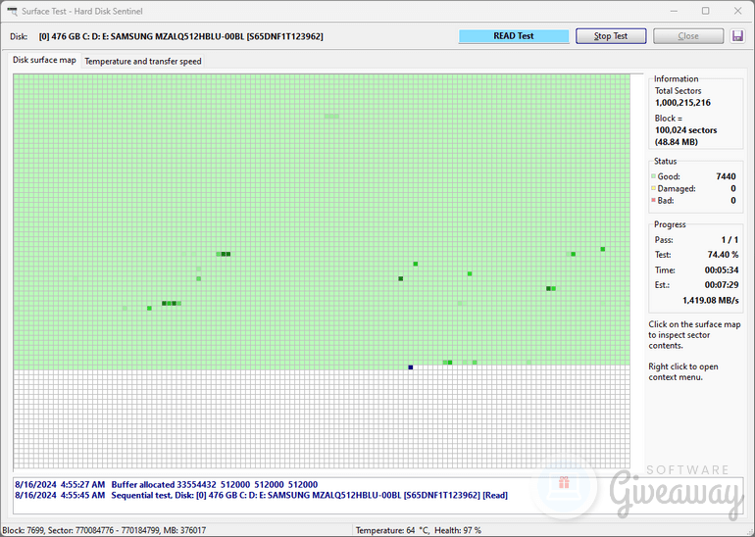Click the elapsed Time value 00:05:34
Viewport: 755px width, 537px height.
pos(722,269)
